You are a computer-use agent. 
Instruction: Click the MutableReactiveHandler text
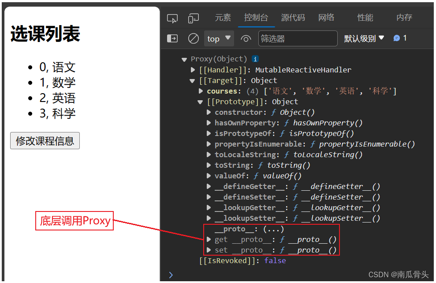tap(303, 70)
